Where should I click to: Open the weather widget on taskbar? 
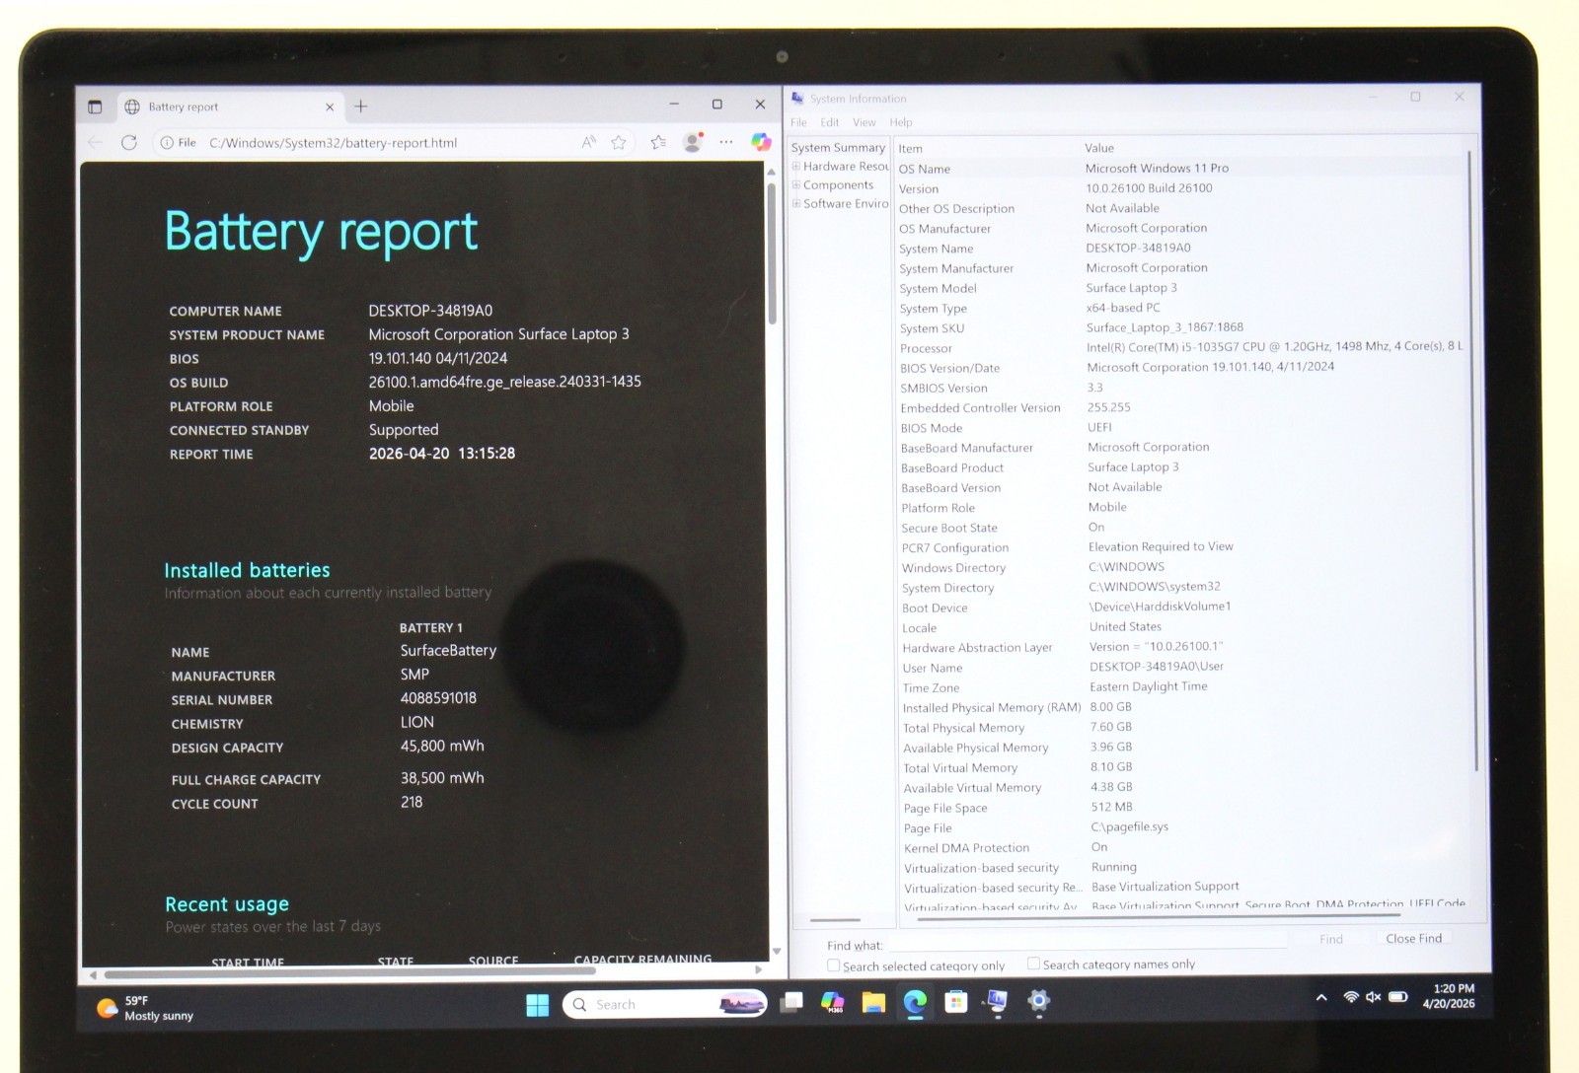145,1008
